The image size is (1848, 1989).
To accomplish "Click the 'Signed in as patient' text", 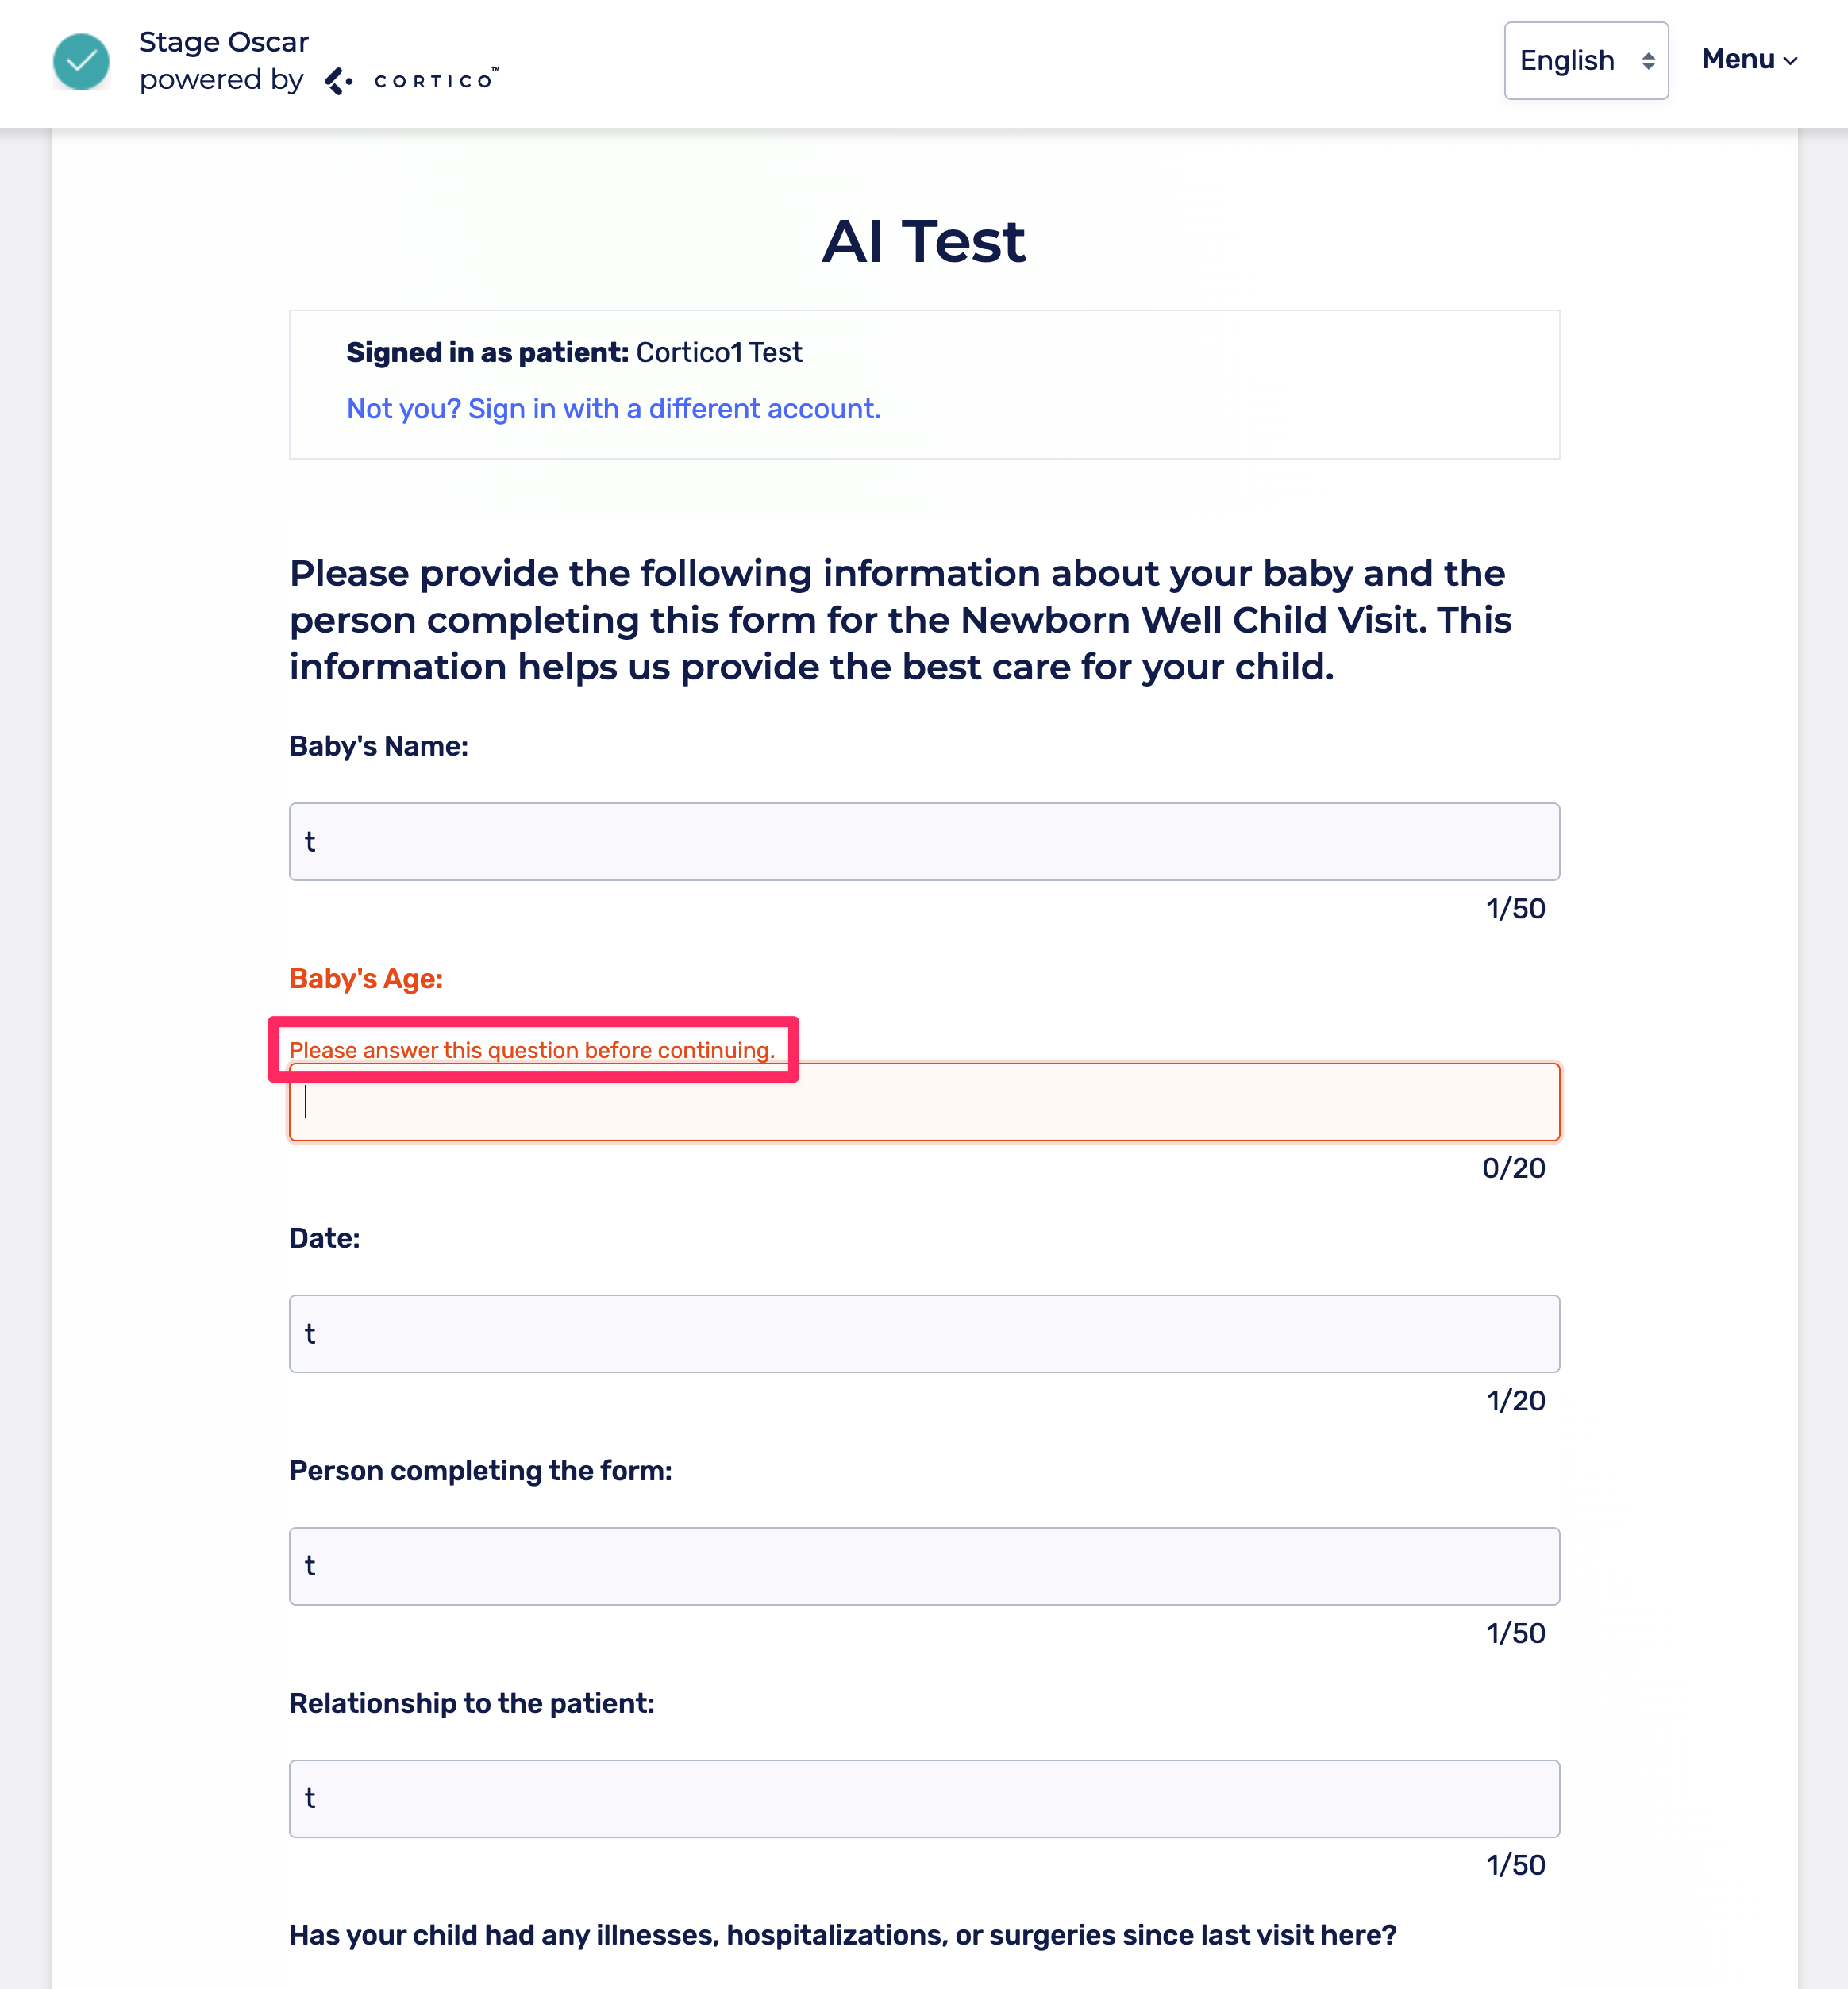I will tap(487, 353).
